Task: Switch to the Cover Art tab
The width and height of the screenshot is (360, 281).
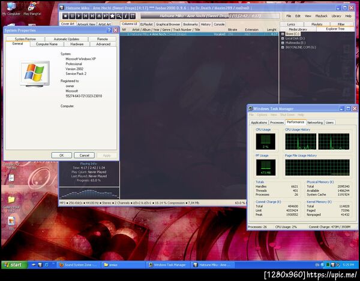Action: 67,24
